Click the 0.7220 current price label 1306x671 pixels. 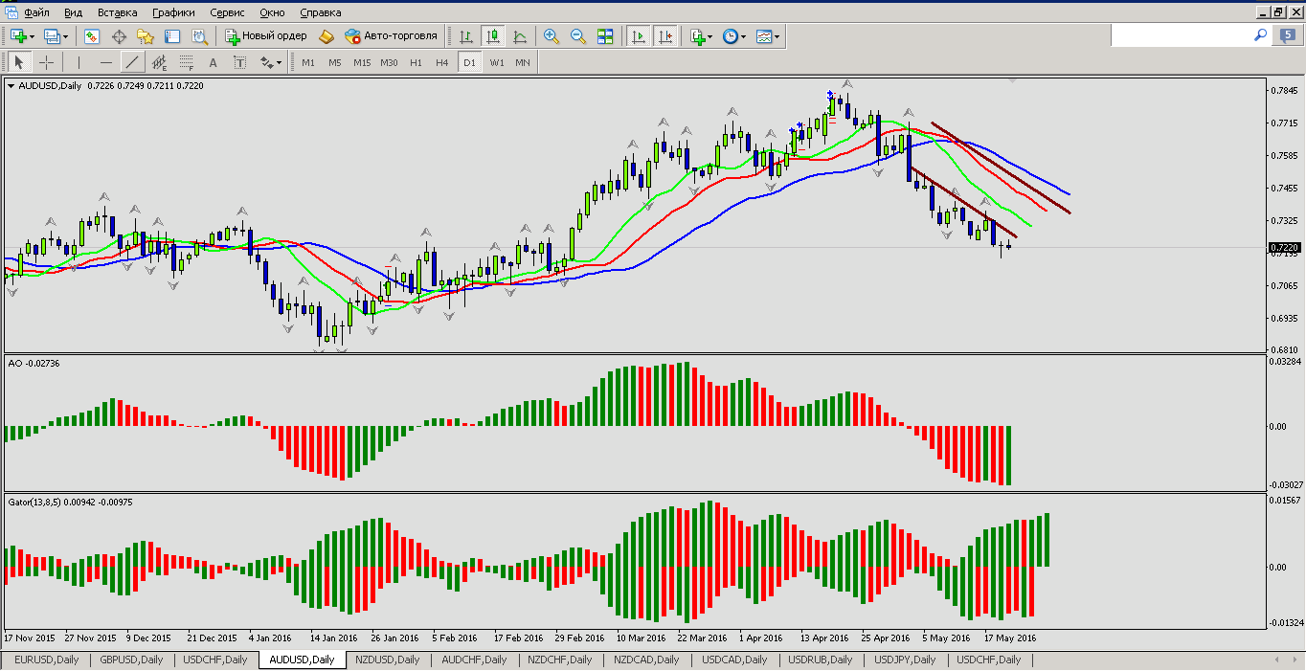tap(1283, 248)
